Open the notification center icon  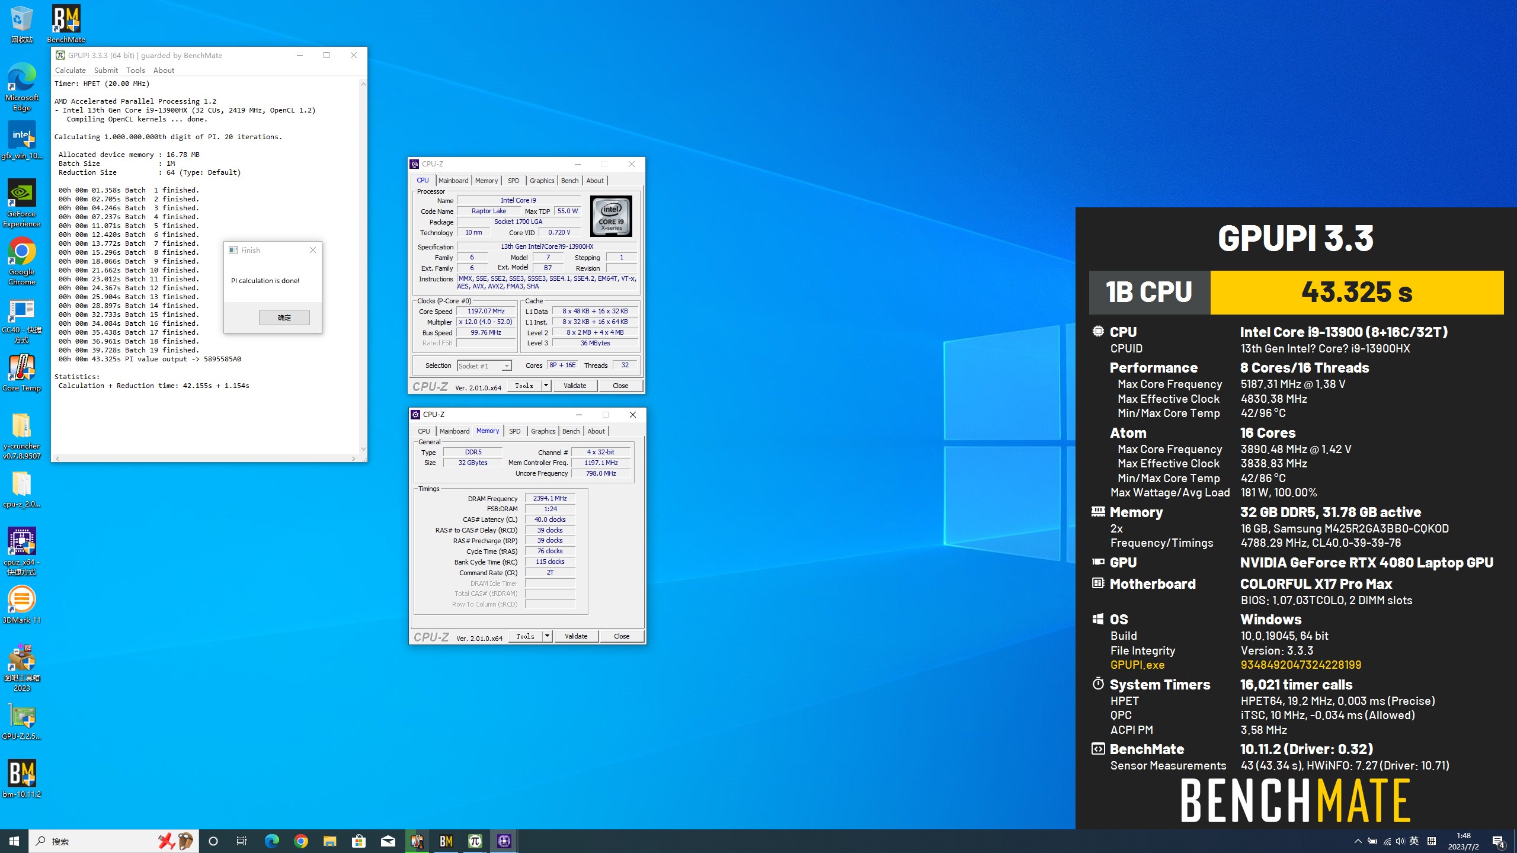[1499, 841]
